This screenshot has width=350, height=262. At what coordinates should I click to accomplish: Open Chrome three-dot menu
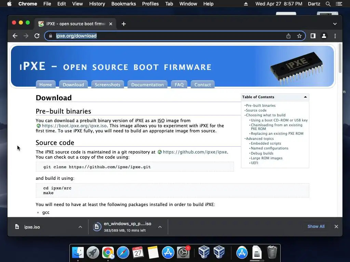[335, 36]
